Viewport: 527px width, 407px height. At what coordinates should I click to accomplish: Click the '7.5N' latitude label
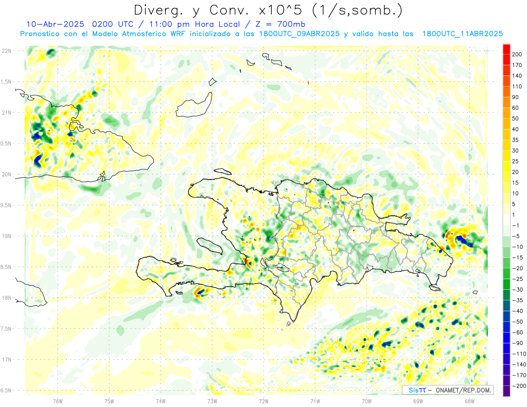[6, 328]
